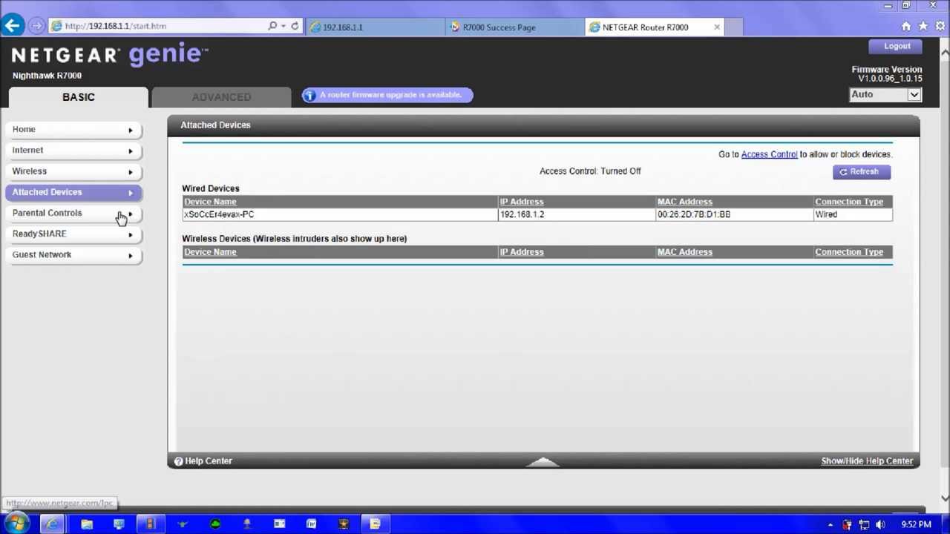950x534 pixels.
Task: Open the volume speaker icon in the tray
Action: tap(880, 525)
